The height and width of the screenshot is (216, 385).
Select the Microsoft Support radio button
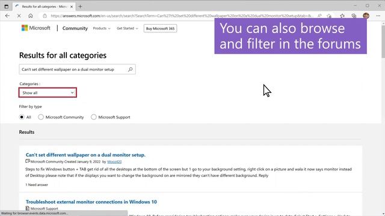[94, 117]
